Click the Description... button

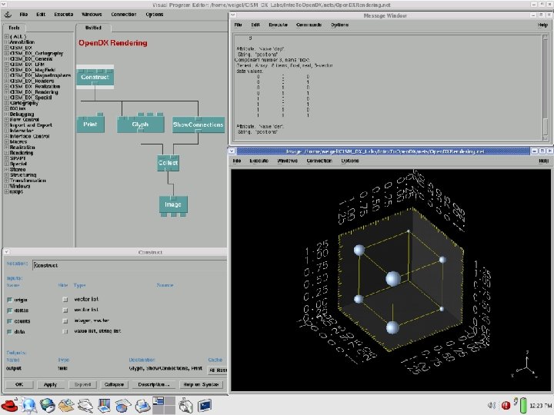(x=154, y=384)
